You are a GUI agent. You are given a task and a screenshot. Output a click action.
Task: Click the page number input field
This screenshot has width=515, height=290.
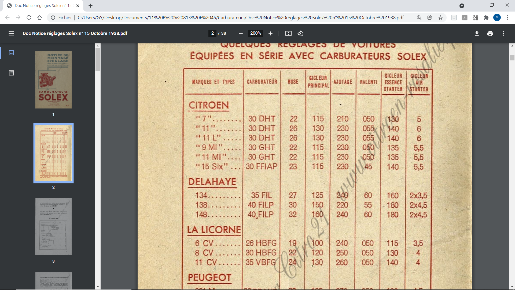point(212,33)
